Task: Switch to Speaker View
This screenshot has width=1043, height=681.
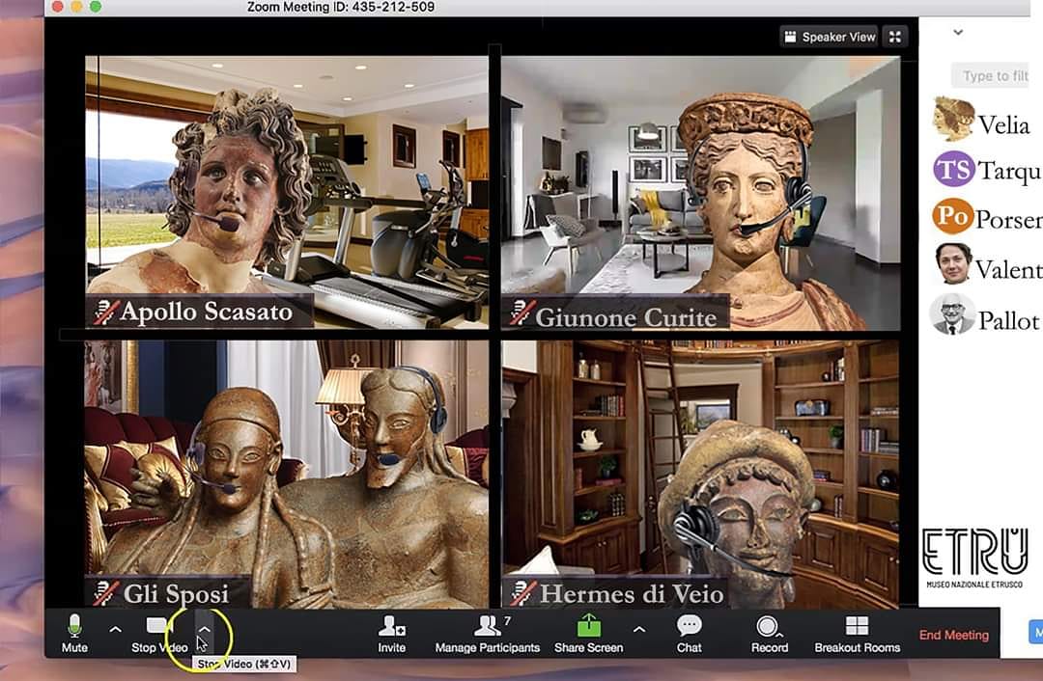Action: click(x=829, y=36)
